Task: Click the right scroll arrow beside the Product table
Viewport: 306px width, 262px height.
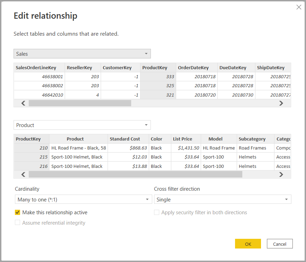Action: [281, 174]
